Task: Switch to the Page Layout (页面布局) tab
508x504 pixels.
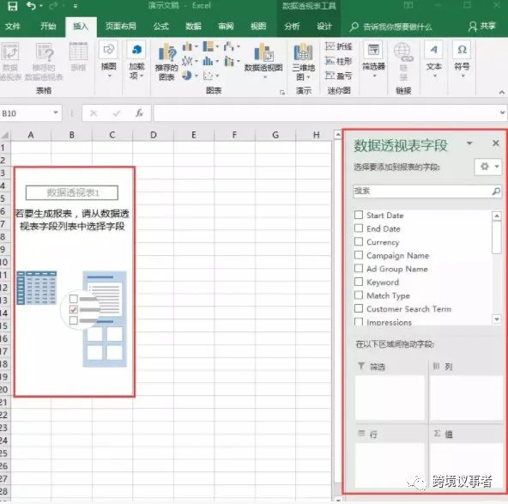Action: [x=121, y=27]
